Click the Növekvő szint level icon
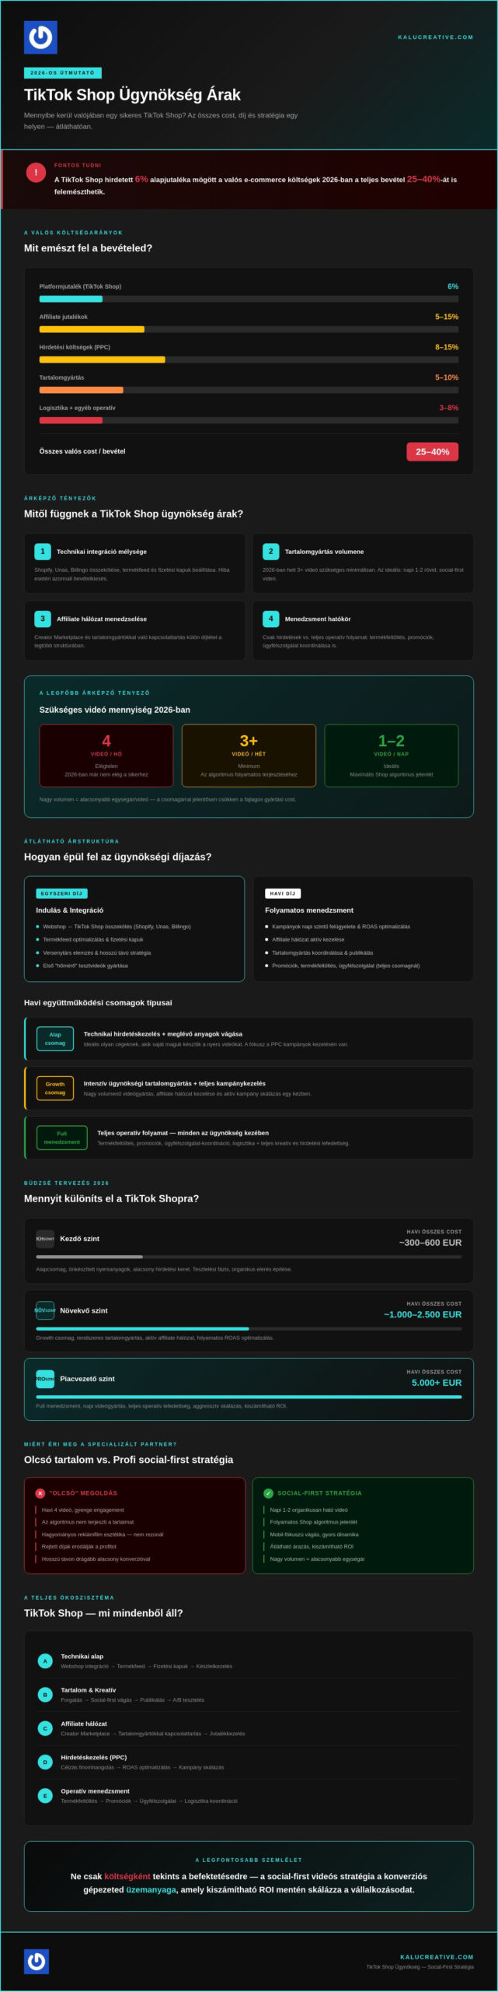Image resolution: width=498 pixels, height=1992 pixels. (45, 1310)
